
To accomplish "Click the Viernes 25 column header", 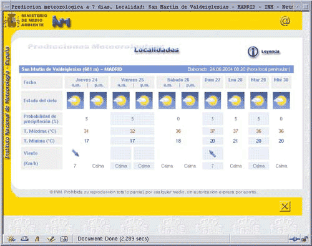I will click(132, 80).
